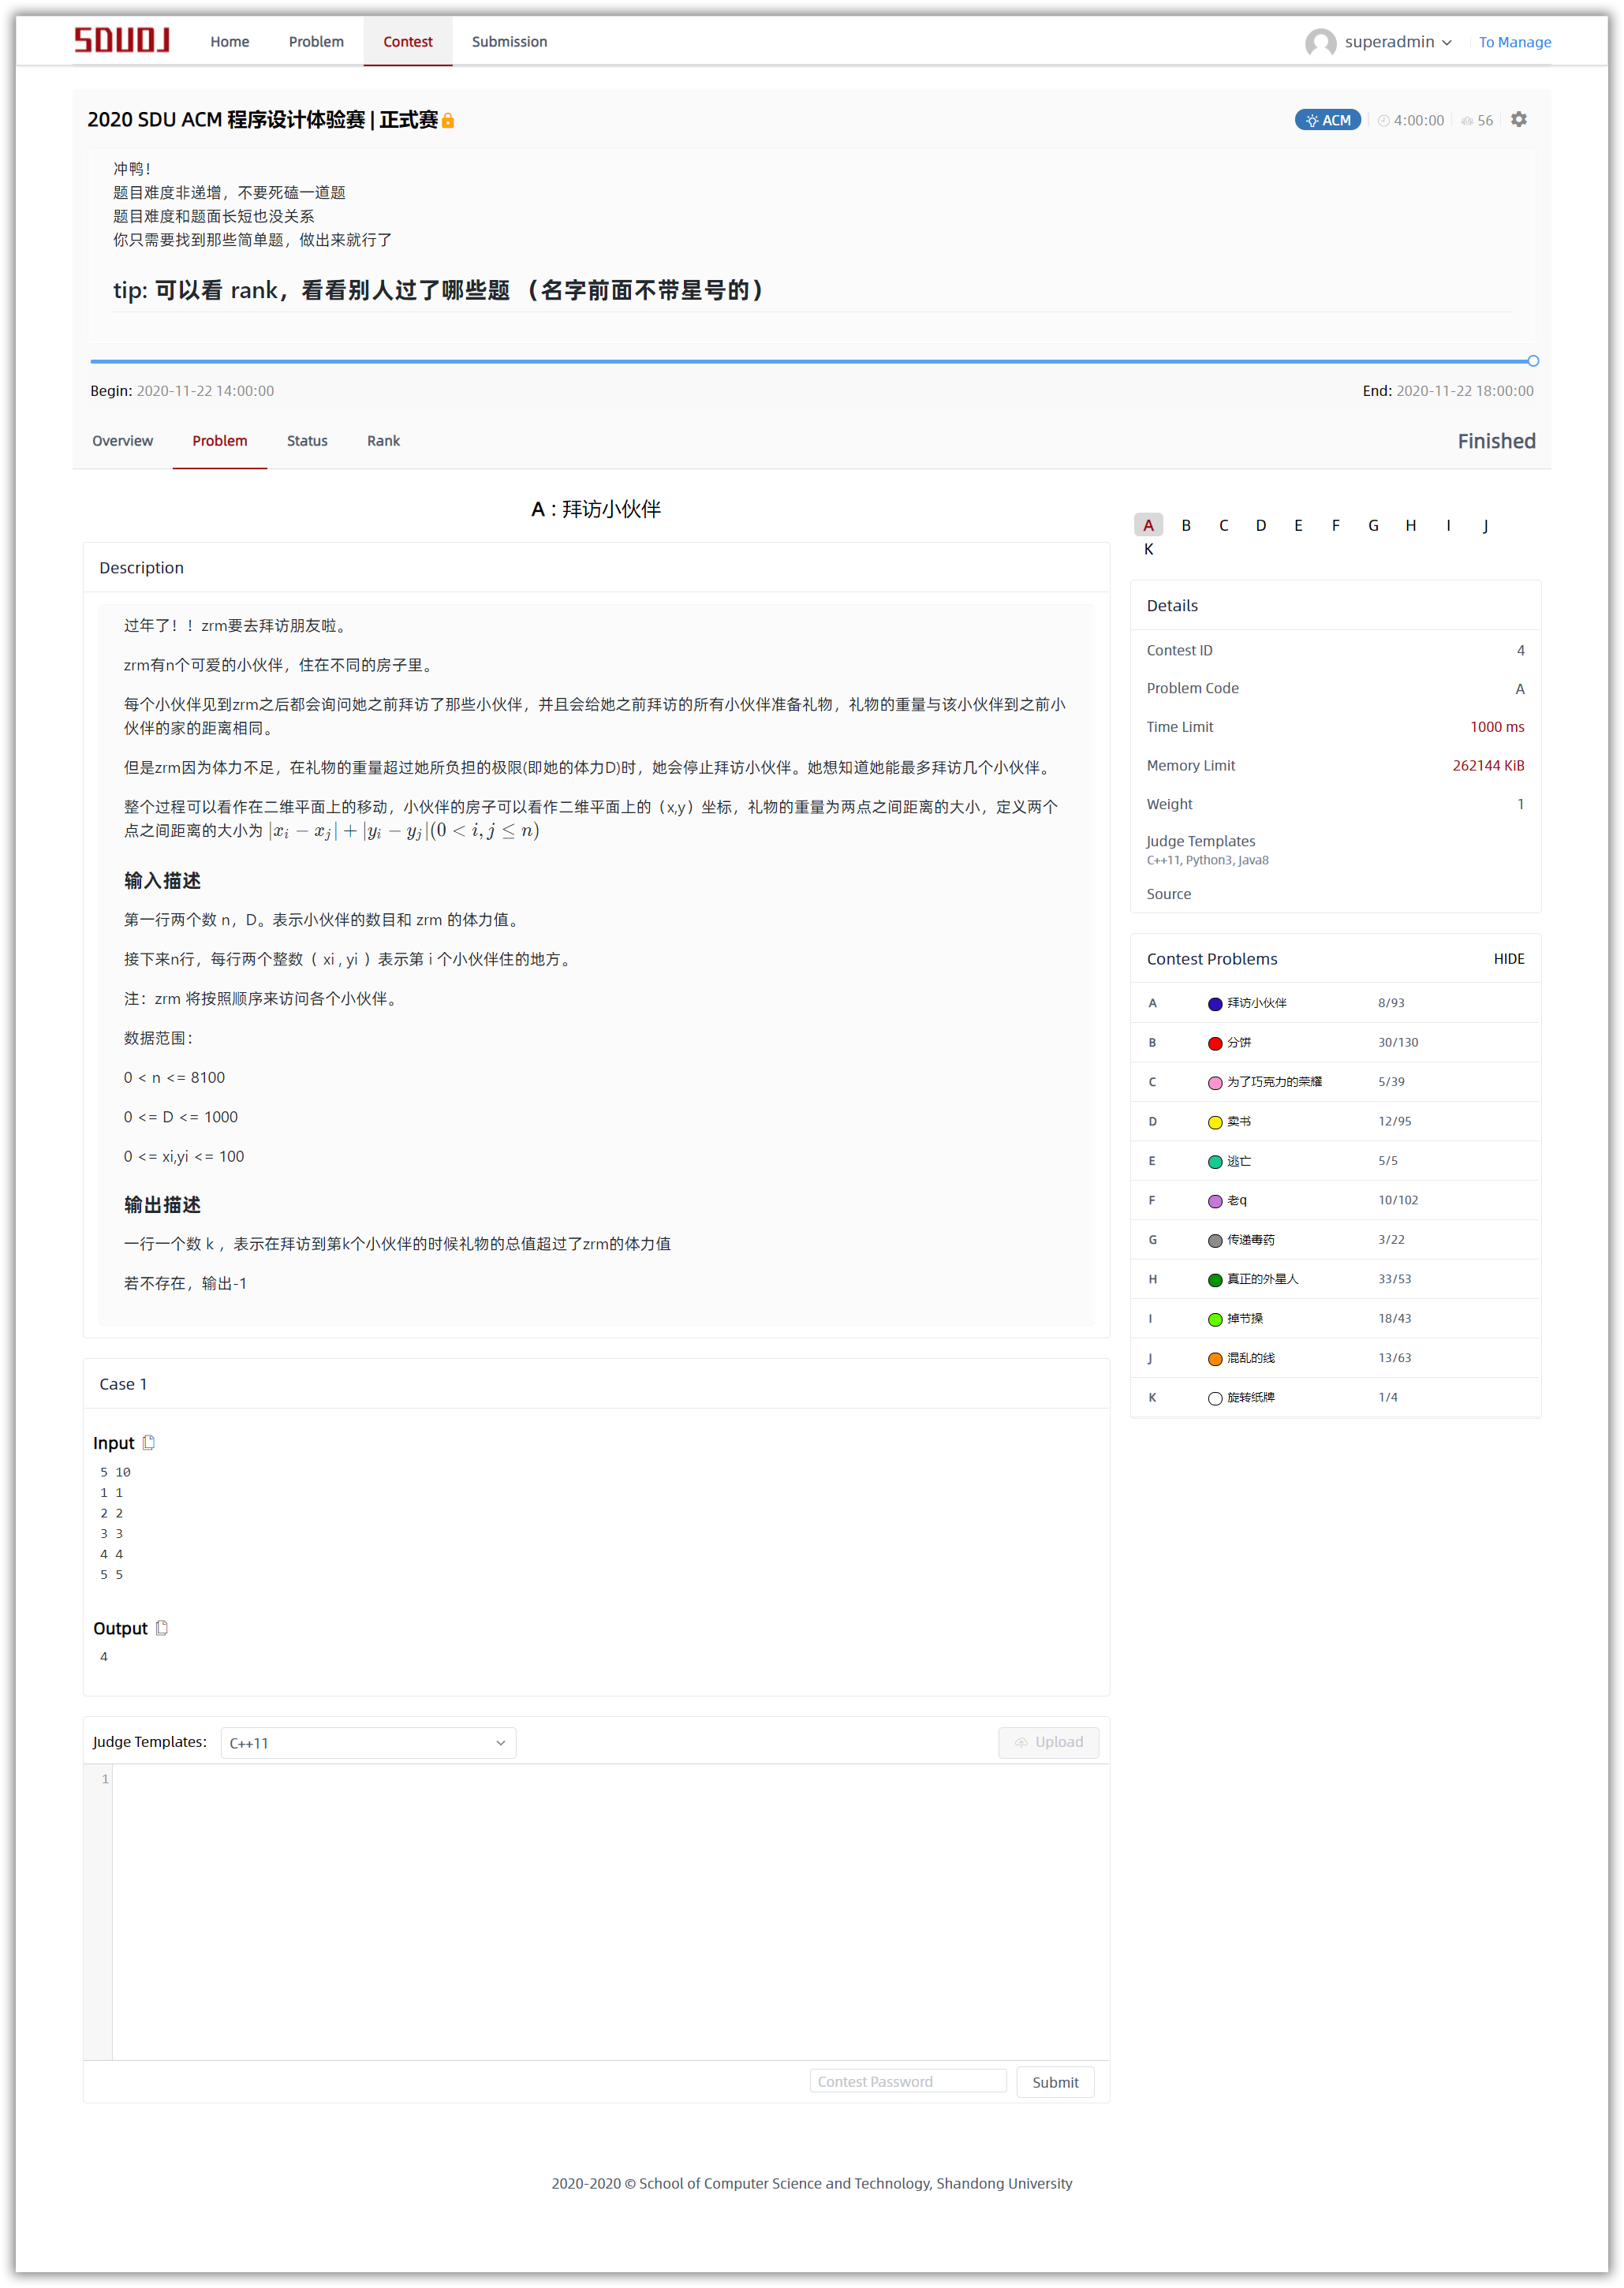Copy the Case 1 output sample
This screenshot has width=1624, height=2288.
(x=162, y=1627)
